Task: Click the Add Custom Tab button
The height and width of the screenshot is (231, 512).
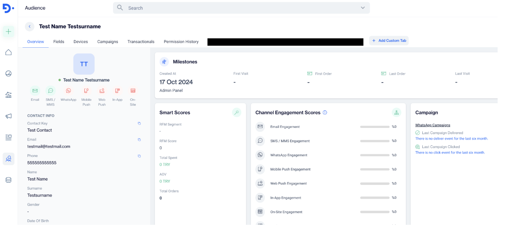Action: (389, 41)
